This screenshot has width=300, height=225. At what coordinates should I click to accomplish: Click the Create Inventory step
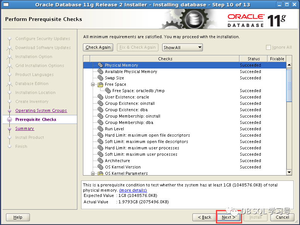[x=32, y=101]
